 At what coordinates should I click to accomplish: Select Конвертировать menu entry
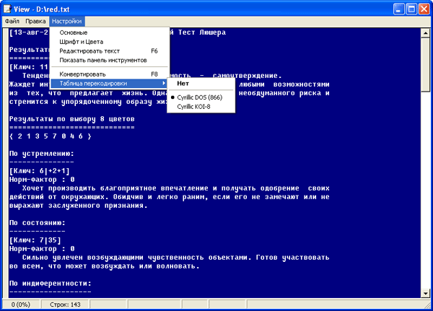(x=110, y=74)
